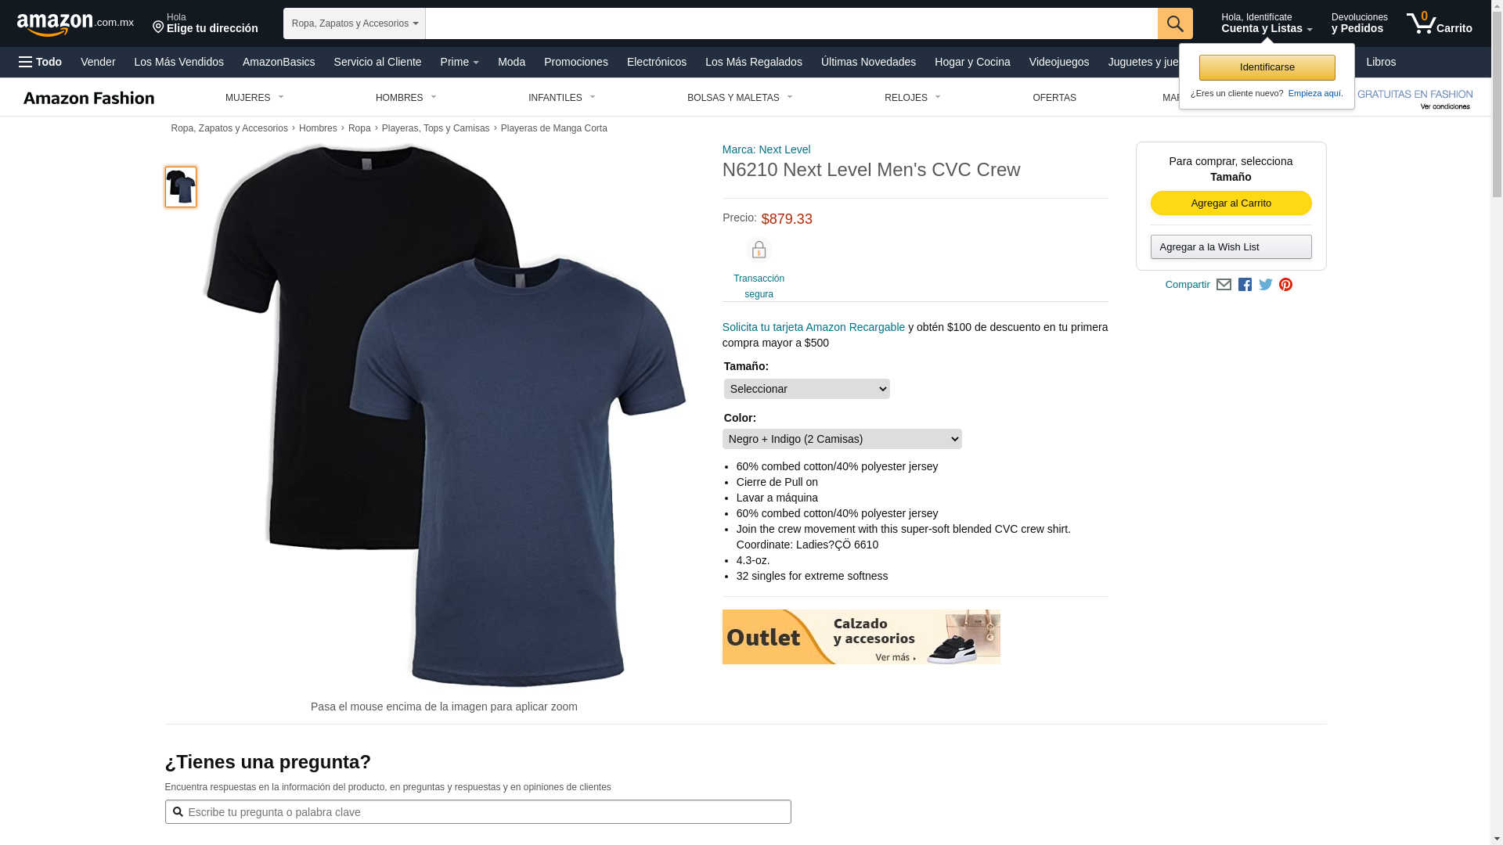The height and width of the screenshot is (845, 1503).
Task: Open the Tamaño Seleccionar dropdown
Action: pos(806,389)
